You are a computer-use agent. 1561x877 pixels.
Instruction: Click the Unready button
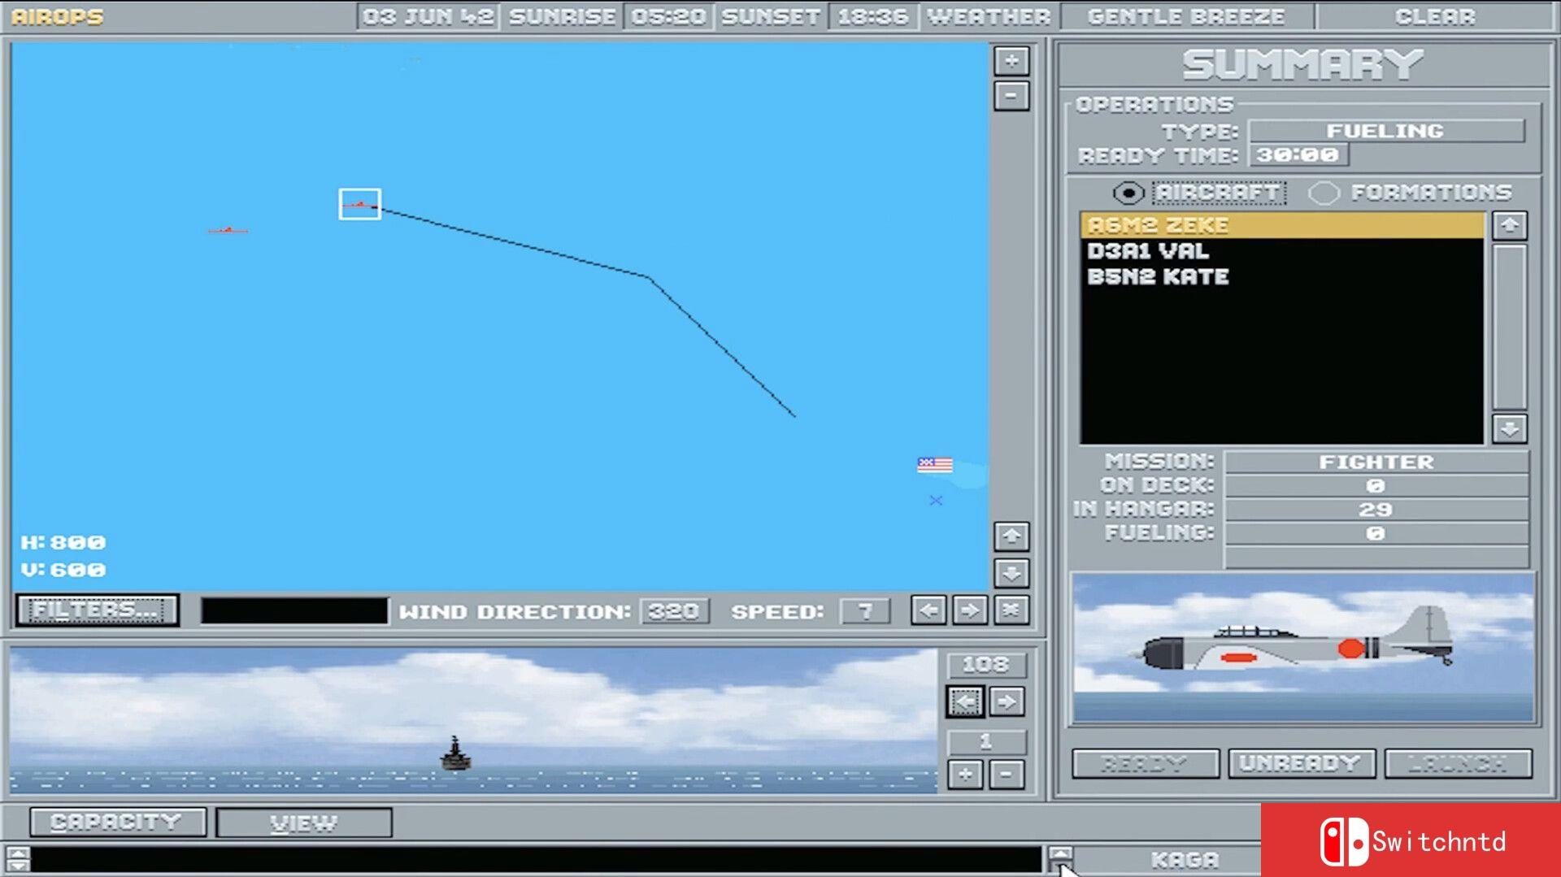1301,763
